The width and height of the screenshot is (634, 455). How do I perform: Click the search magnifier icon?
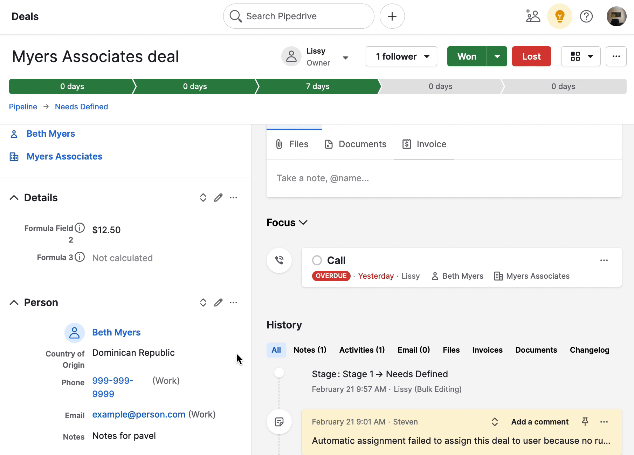pyautogui.click(x=235, y=16)
